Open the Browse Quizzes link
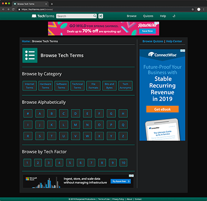This screenshot has height=201, width=207. coord(153,41)
